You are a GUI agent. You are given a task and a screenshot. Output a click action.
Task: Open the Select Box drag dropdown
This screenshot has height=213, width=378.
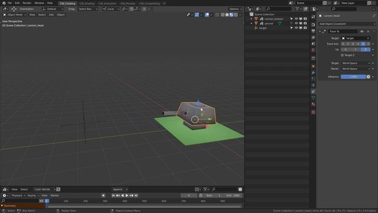click(88, 9)
